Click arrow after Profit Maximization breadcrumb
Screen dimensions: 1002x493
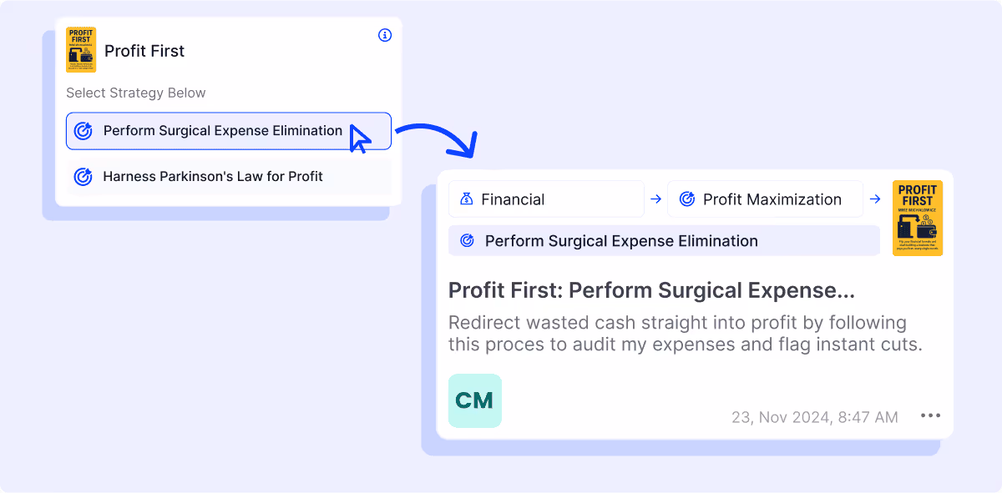click(874, 199)
